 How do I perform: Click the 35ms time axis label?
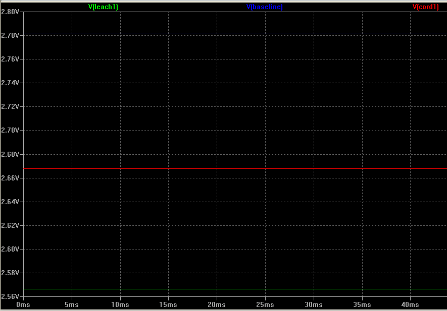[x=362, y=305]
